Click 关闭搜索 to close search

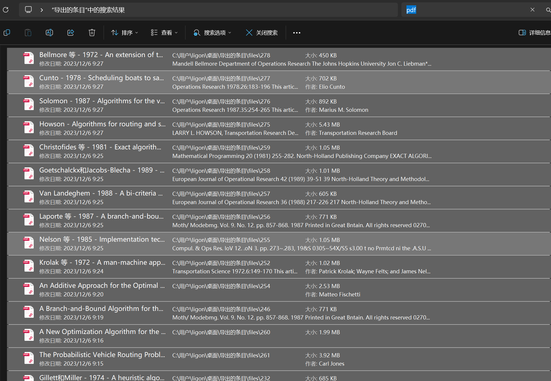click(262, 33)
